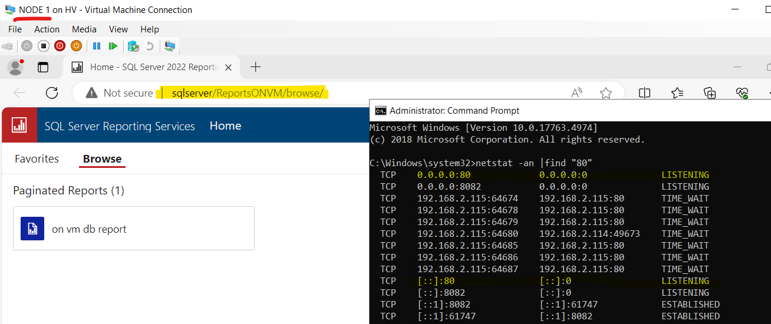
Task: Select the Home - SQL Server 2022 Reporting tab
Action: pyautogui.click(x=151, y=67)
